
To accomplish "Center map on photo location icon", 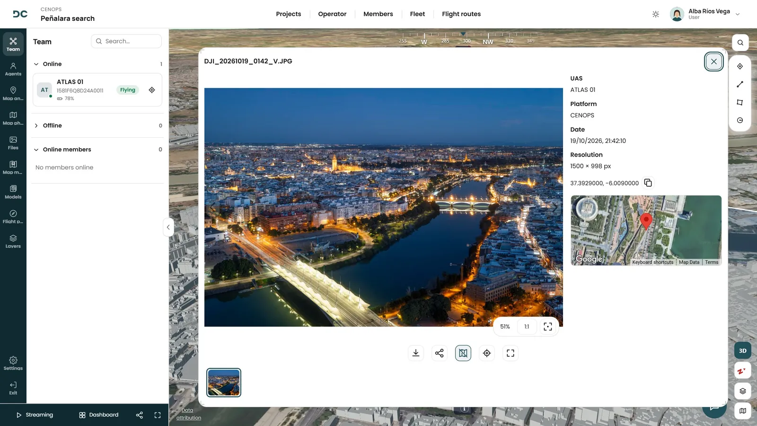I will 487,353.
